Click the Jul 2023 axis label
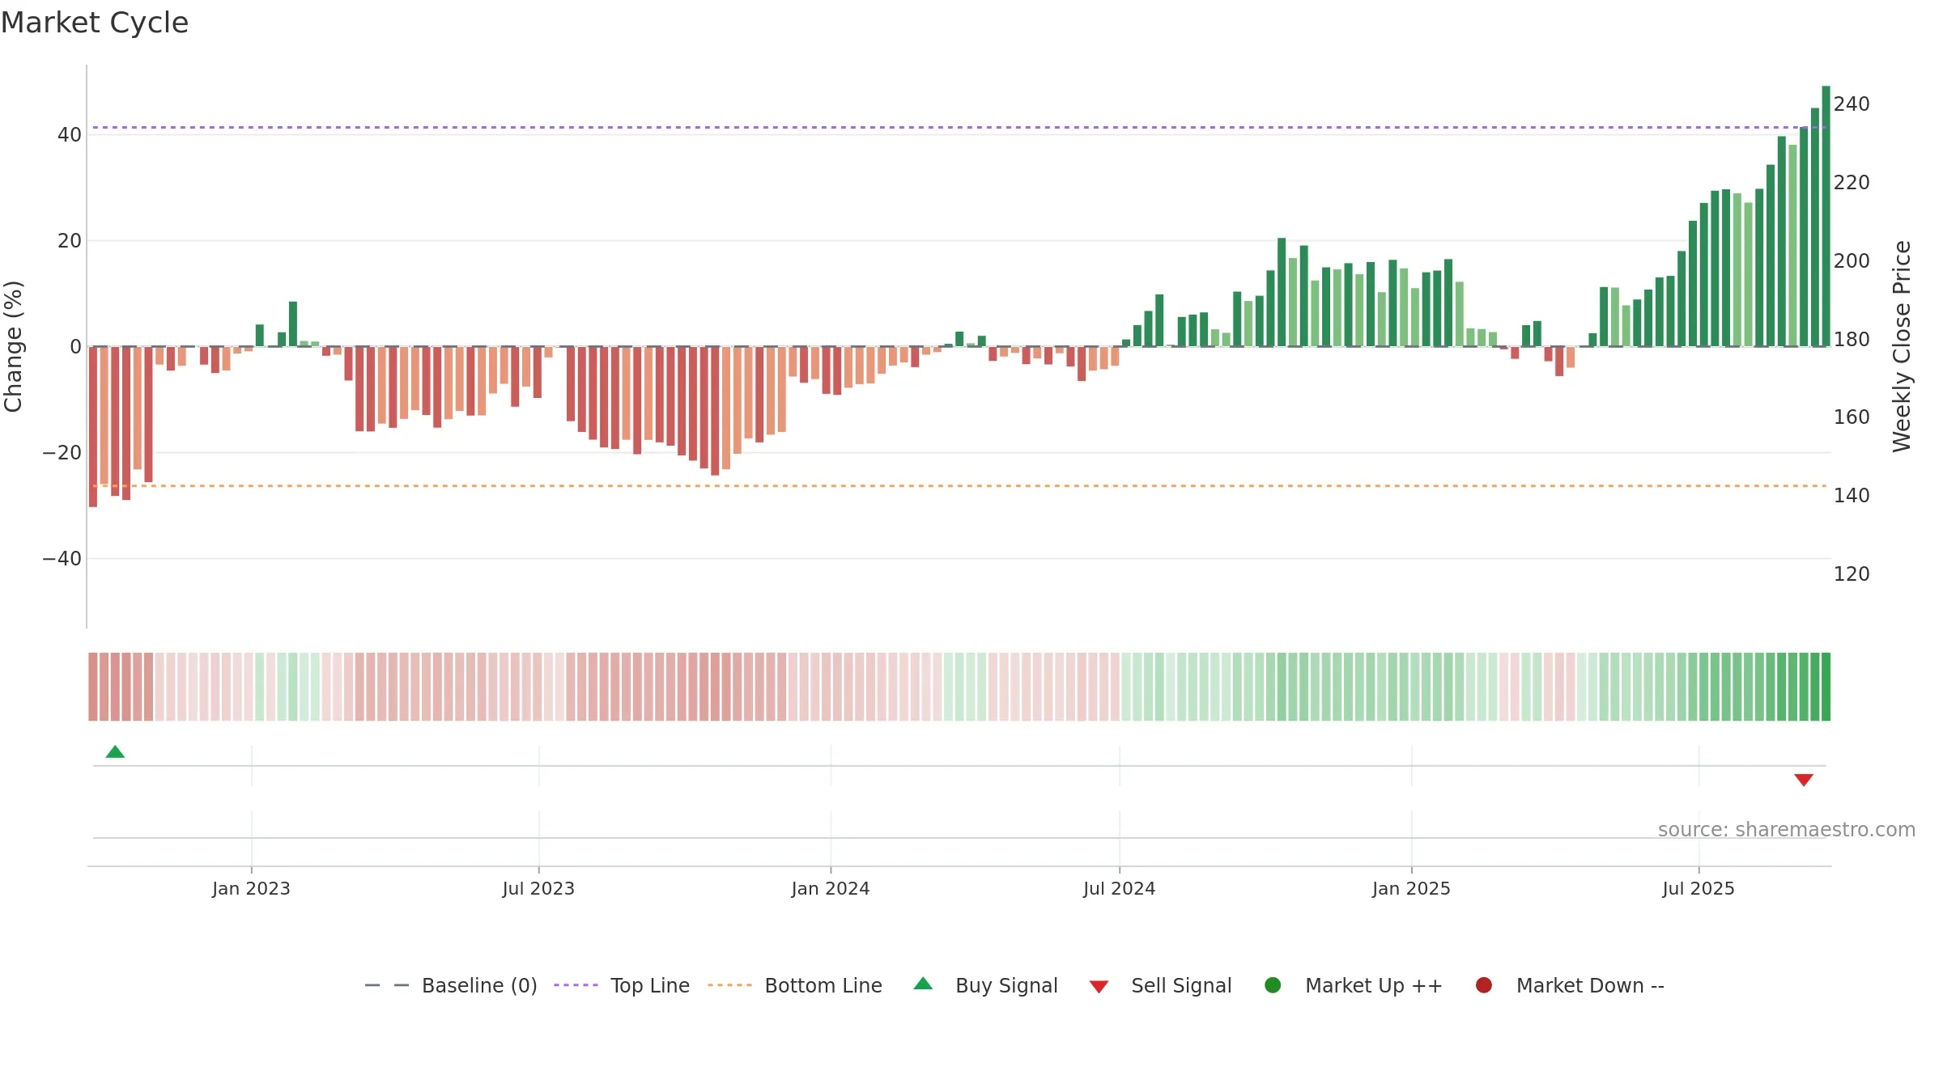This screenshot has width=1943, height=1092. [x=538, y=888]
